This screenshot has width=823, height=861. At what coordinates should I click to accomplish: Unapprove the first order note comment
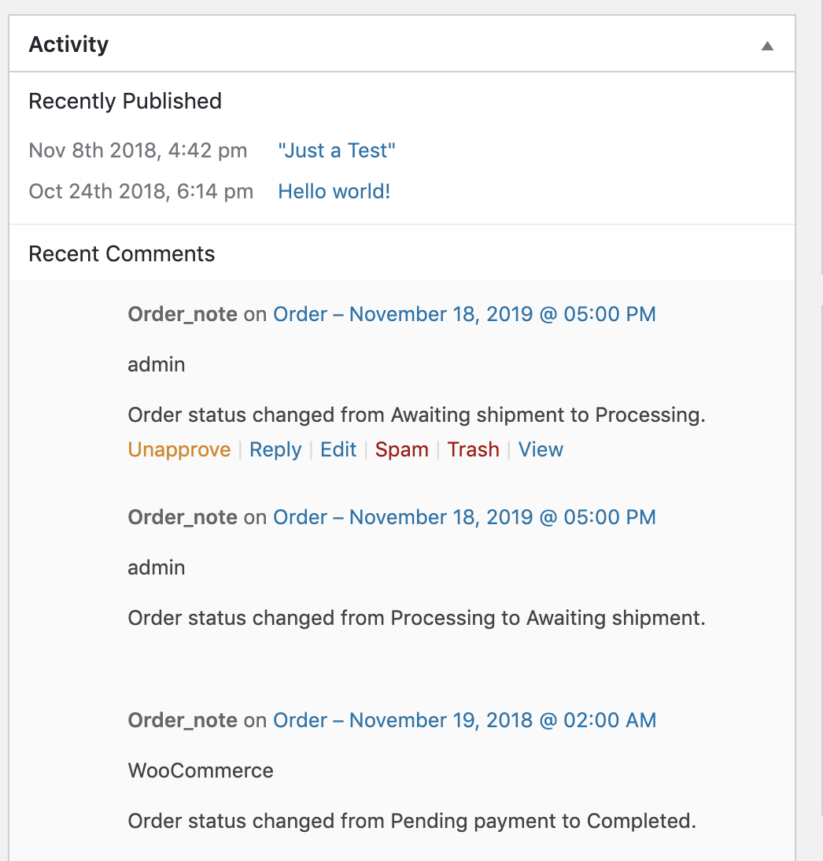(179, 449)
